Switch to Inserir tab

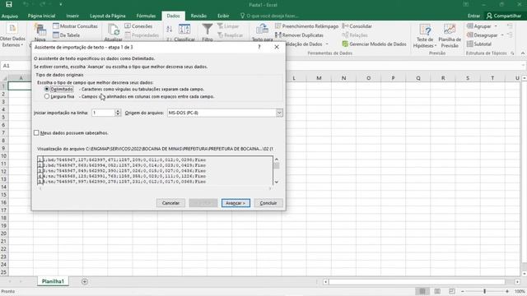click(x=72, y=16)
